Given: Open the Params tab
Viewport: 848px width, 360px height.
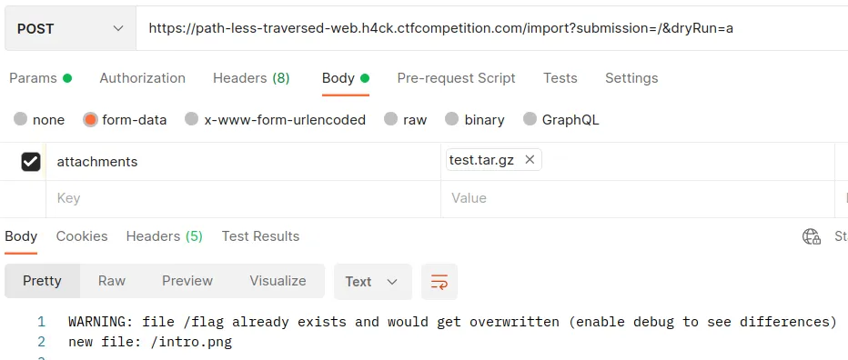Looking at the screenshot, I should tap(41, 78).
